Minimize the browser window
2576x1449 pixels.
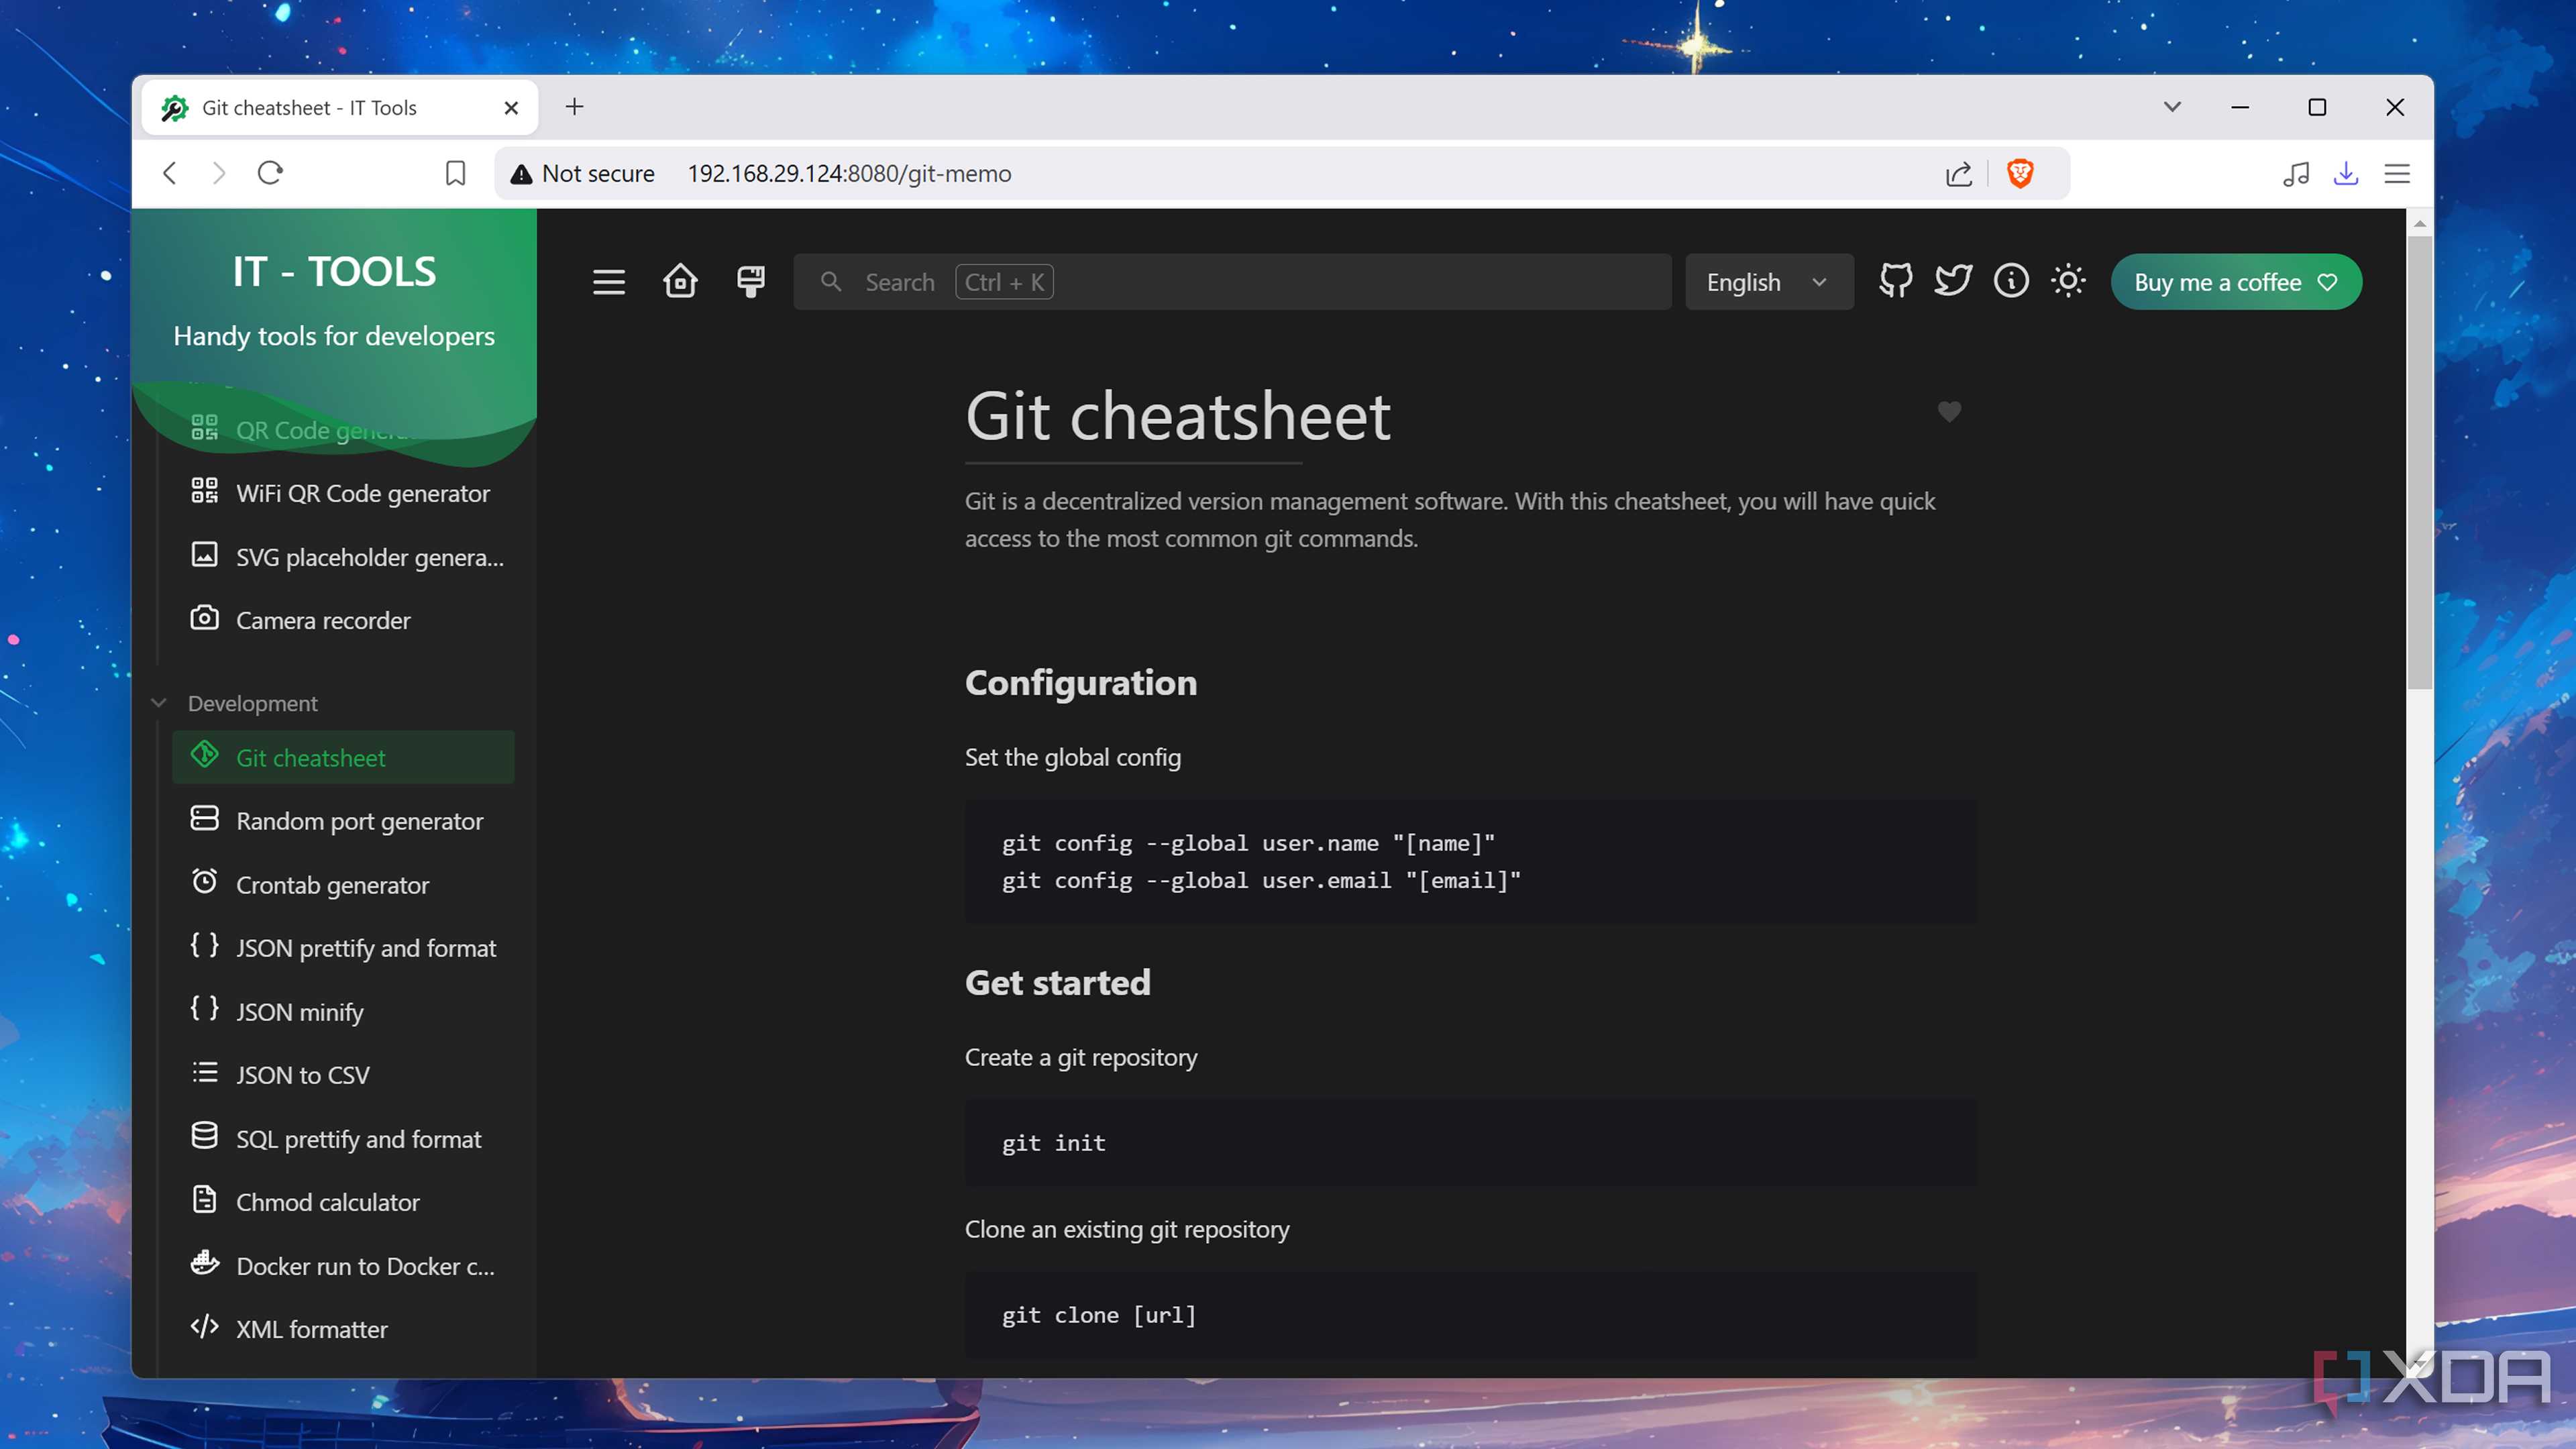[x=2240, y=107]
